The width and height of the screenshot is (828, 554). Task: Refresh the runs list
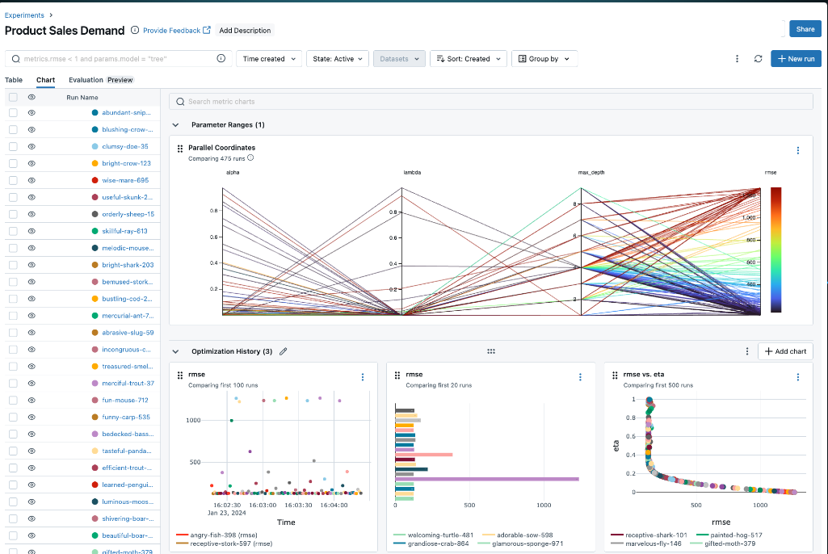(759, 59)
